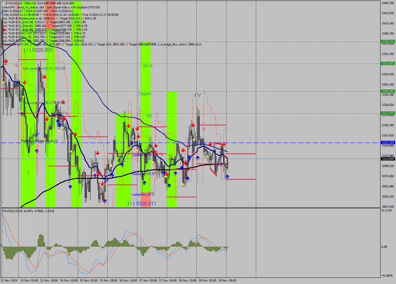The height and width of the screenshot is (284, 396).
Task: Click the current price tag 3114.609
Action: point(388,159)
